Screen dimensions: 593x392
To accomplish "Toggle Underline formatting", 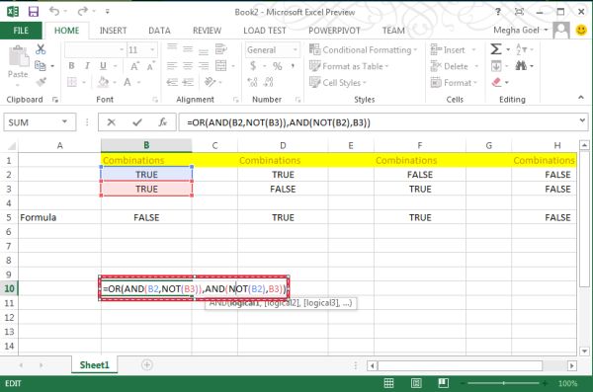I will (x=103, y=66).
